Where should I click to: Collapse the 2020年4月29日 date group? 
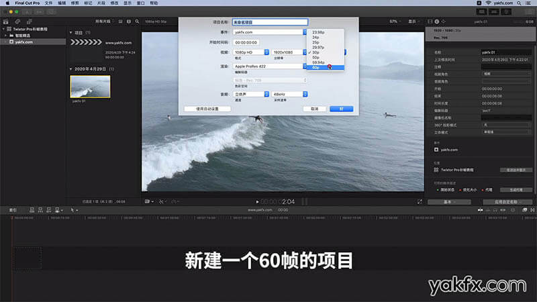(x=71, y=69)
